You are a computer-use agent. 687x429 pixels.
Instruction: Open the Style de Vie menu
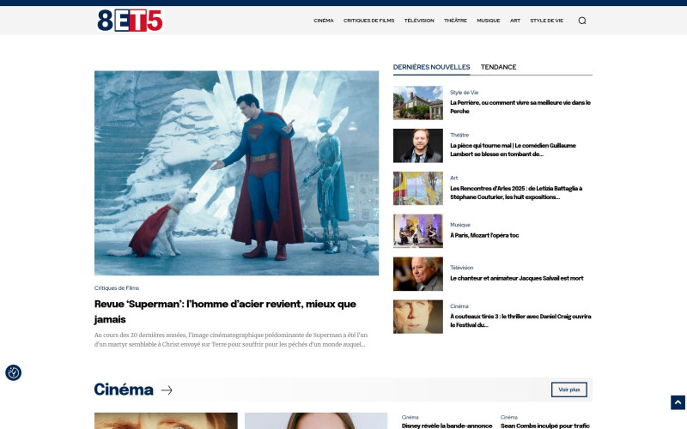(x=546, y=21)
